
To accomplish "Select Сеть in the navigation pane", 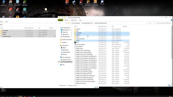I will pyautogui.click(x=62, y=65).
